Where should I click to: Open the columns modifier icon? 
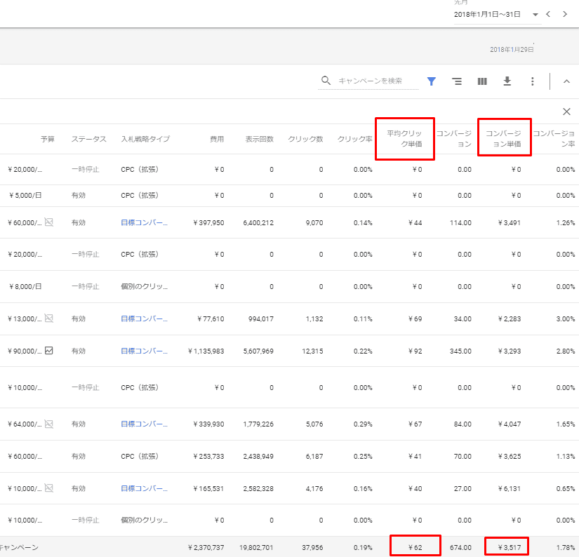[482, 81]
